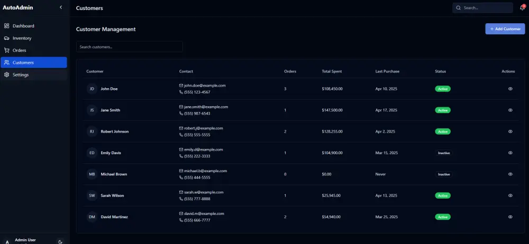The image size is (529, 244).
Task: Click John Doe's email envelope icon
Action: (181, 86)
